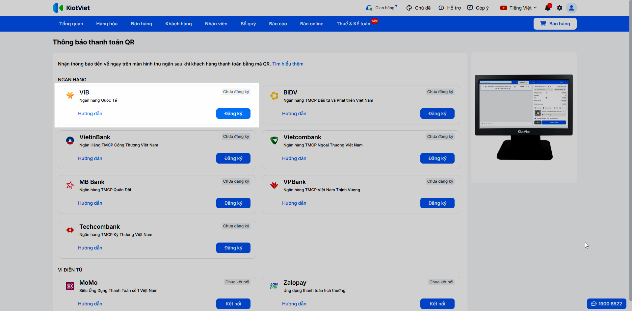Open Zalopay Hướng dẫn guide link
632x311 pixels.
click(x=294, y=304)
